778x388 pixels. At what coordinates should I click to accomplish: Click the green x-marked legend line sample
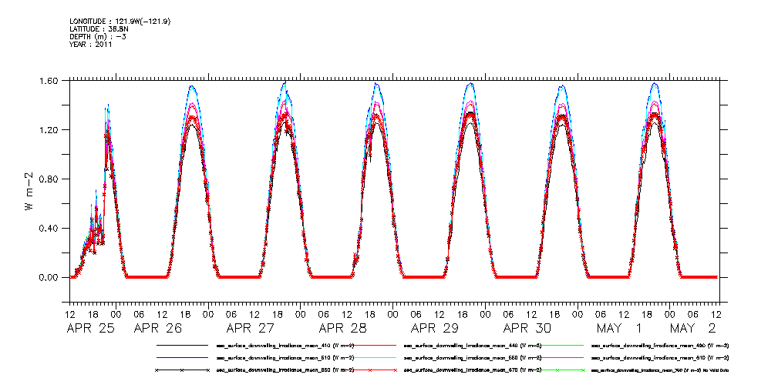pyautogui.click(x=557, y=370)
